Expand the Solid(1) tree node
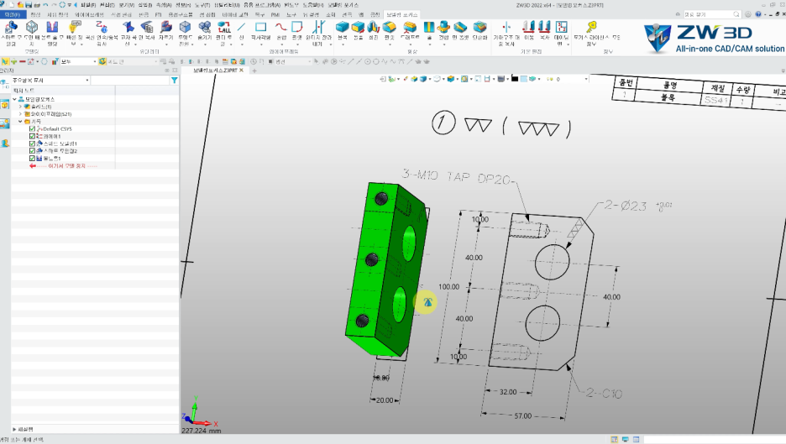Image resolution: width=786 pixels, height=444 pixels. tap(20, 107)
